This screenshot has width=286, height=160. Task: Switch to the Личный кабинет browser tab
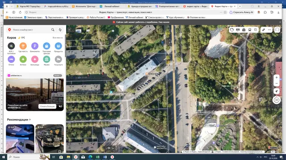(x=112, y=6)
